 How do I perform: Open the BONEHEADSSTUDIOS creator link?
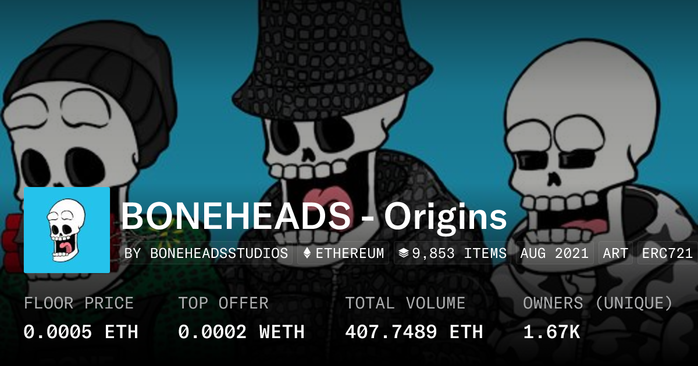[219, 253]
